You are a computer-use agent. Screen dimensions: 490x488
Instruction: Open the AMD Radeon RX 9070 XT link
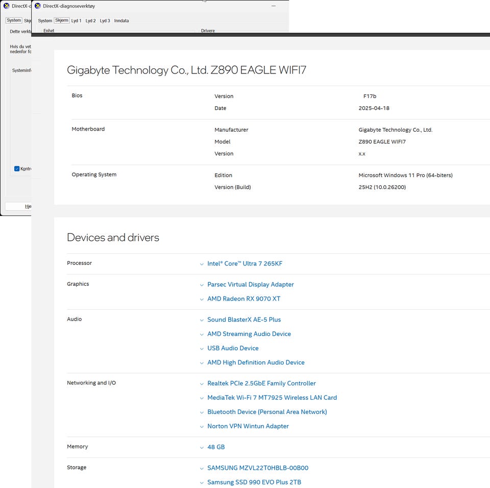(244, 299)
